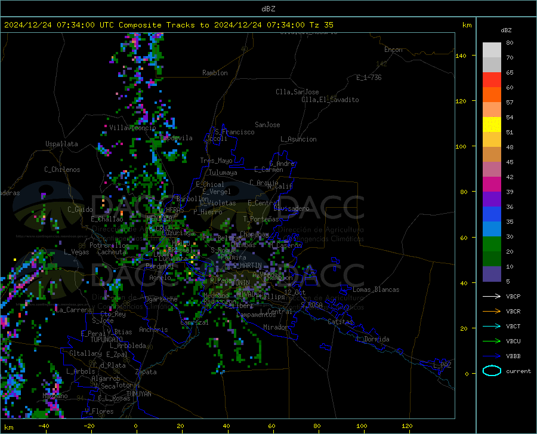Click the 'Uspallata' map label
This screenshot has height=434, width=537.
pos(61,144)
